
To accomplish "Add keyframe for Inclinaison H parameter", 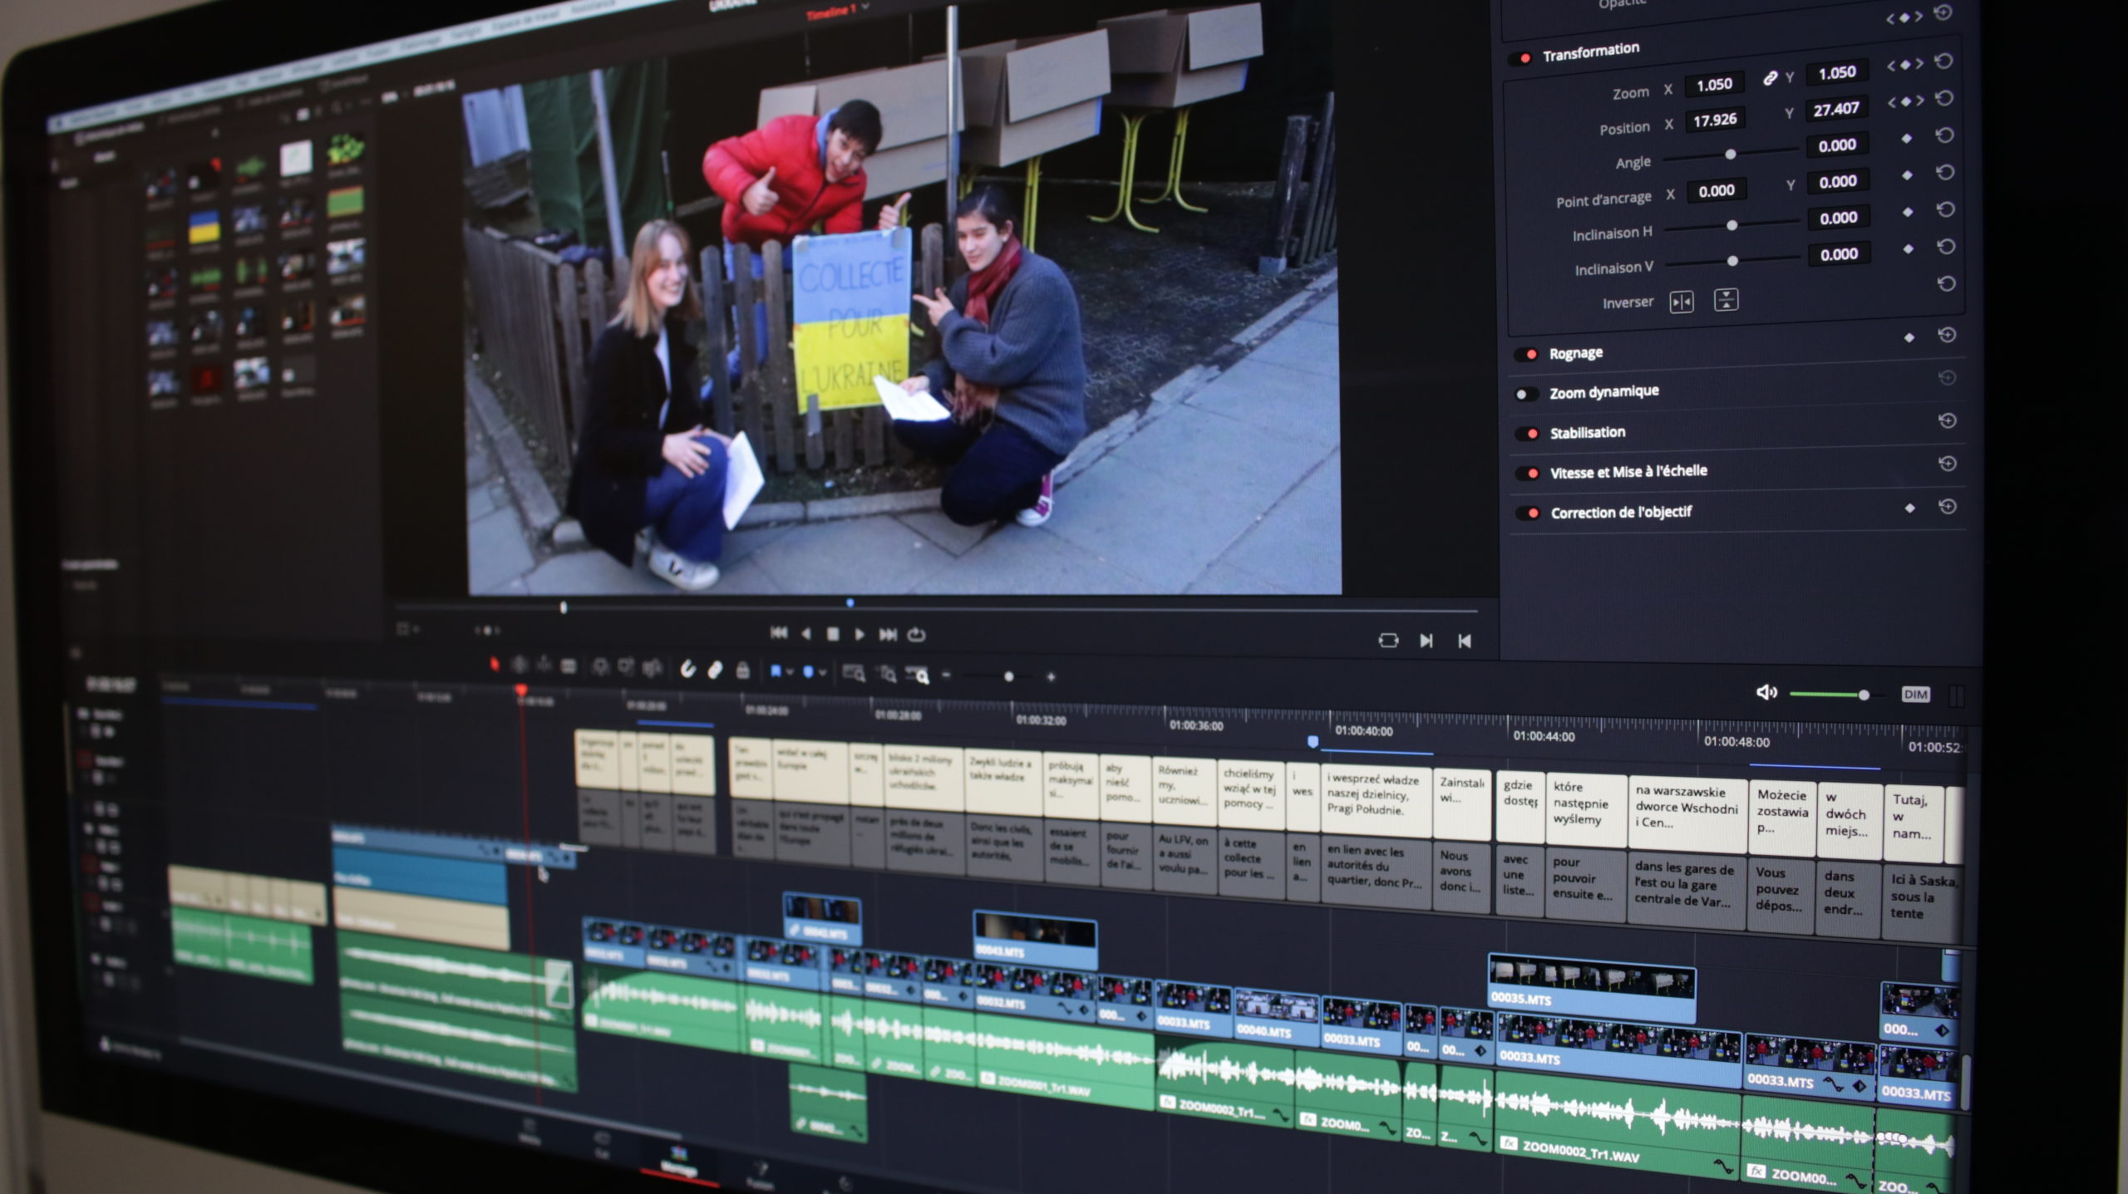I will click(x=1909, y=212).
